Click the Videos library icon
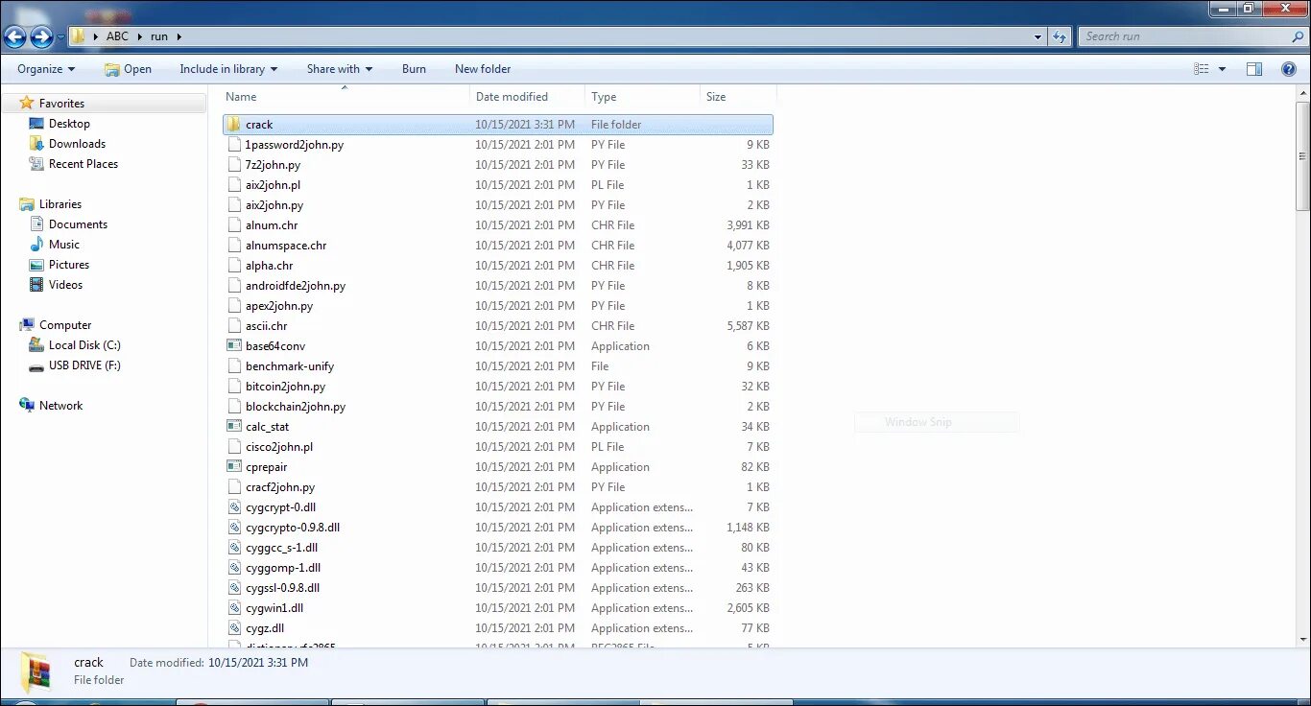Image resolution: width=1311 pixels, height=706 pixels. (36, 285)
